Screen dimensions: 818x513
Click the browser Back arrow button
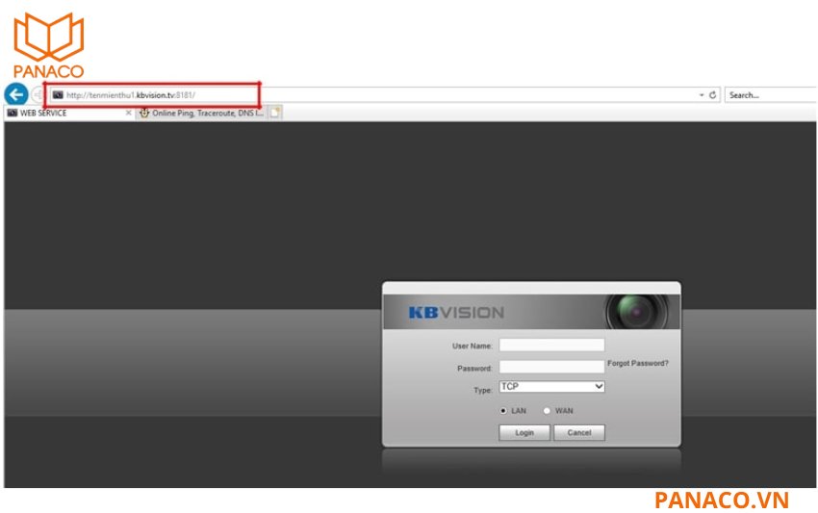[x=16, y=94]
